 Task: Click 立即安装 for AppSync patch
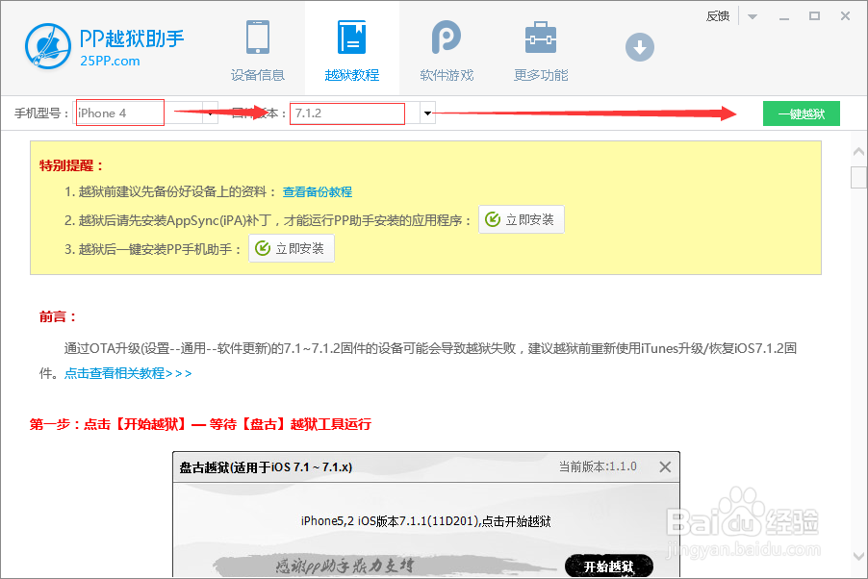coord(521,219)
